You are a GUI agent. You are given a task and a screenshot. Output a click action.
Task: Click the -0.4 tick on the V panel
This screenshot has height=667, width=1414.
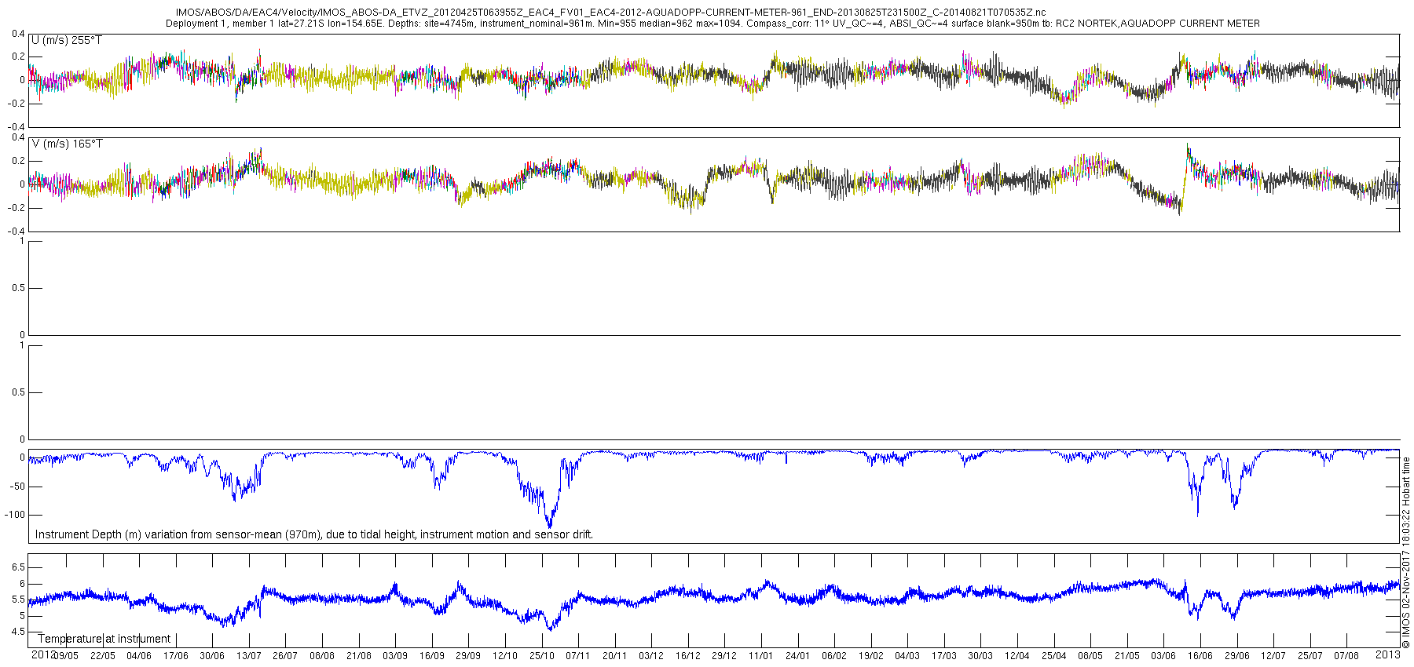(16, 231)
